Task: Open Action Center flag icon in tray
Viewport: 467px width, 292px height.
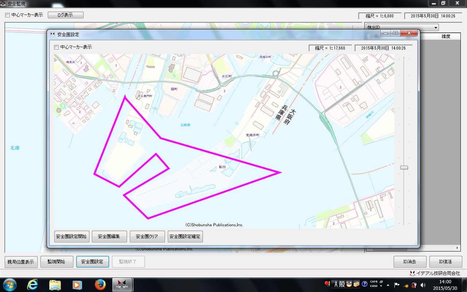Action: [x=397, y=285]
